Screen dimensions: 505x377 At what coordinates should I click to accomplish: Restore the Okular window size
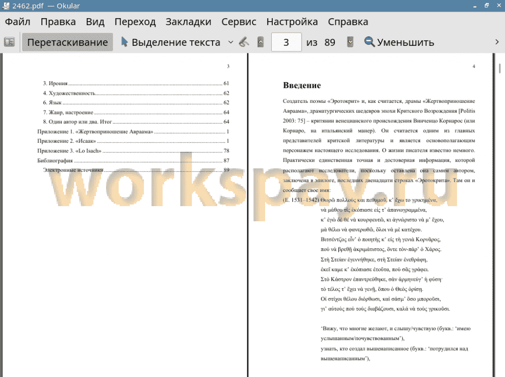(x=487, y=6)
